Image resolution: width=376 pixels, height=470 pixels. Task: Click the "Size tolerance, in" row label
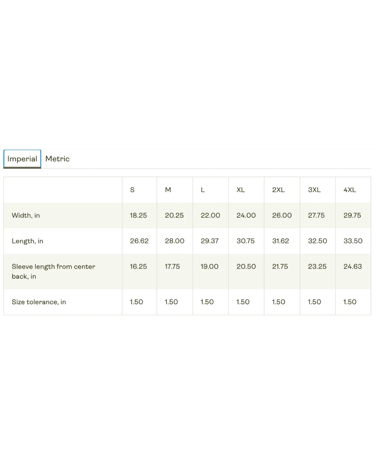[39, 302]
